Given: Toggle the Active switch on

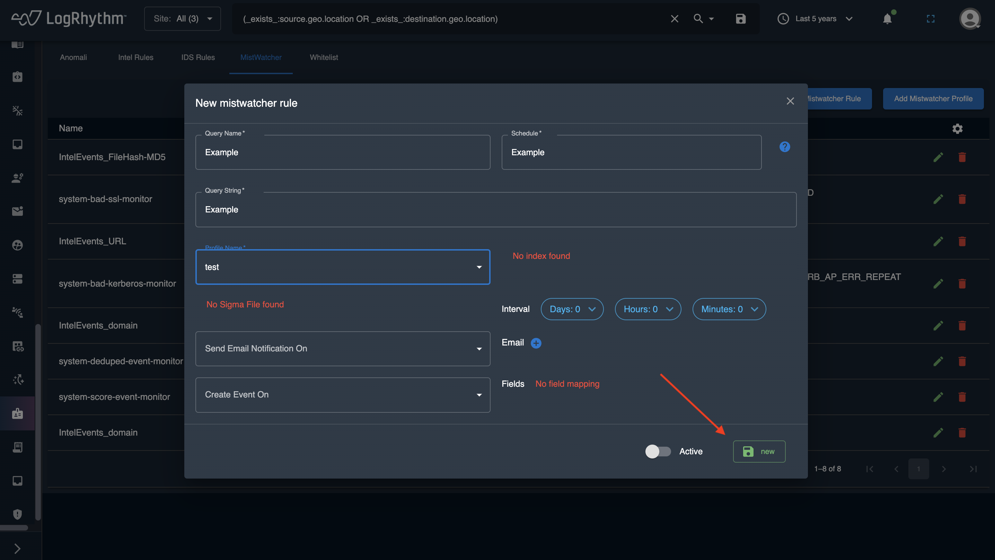Looking at the screenshot, I should point(658,452).
